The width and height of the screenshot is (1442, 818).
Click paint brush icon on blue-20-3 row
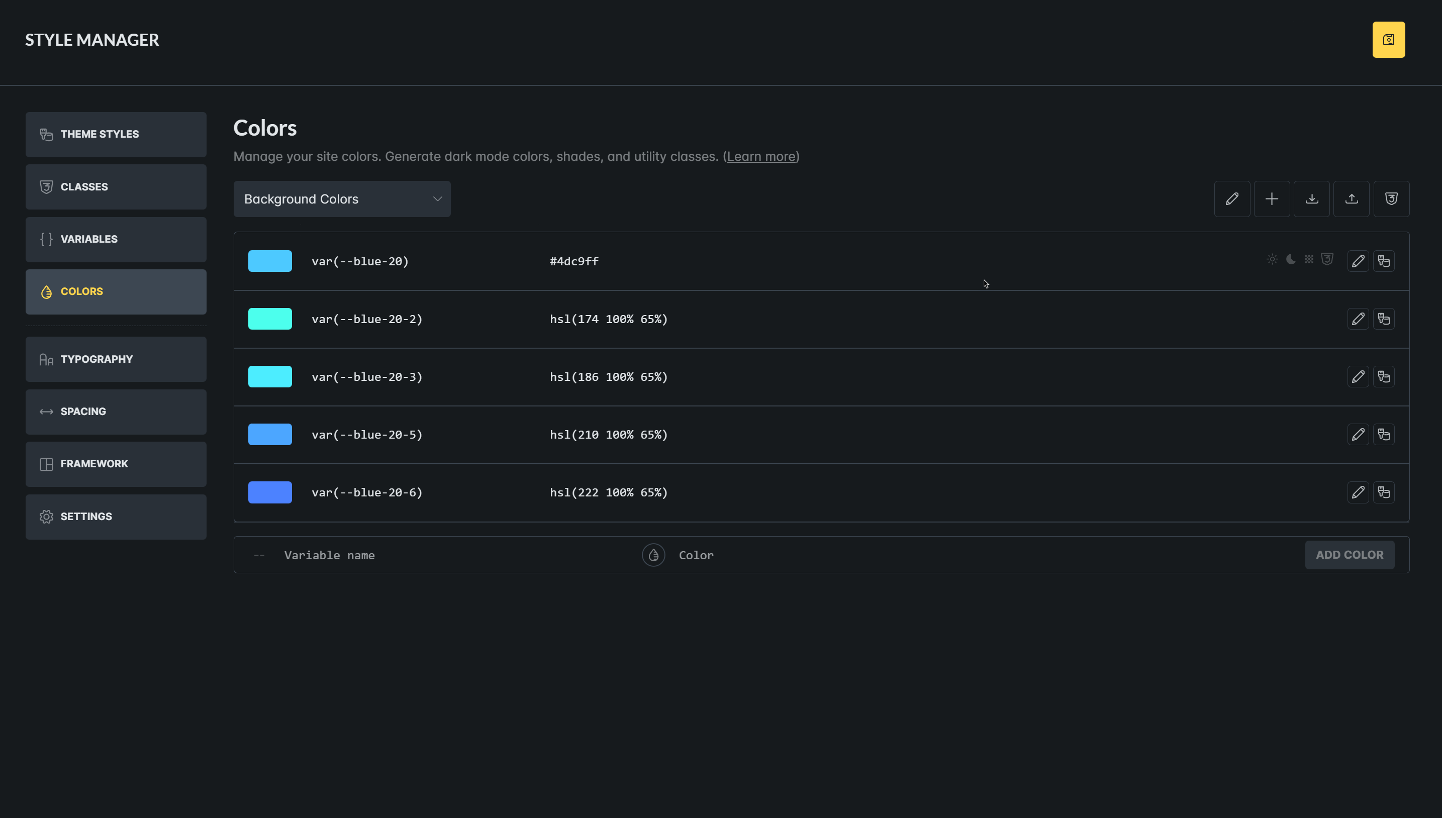tap(1384, 377)
